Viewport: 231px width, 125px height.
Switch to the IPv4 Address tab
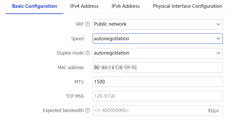[84, 6]
